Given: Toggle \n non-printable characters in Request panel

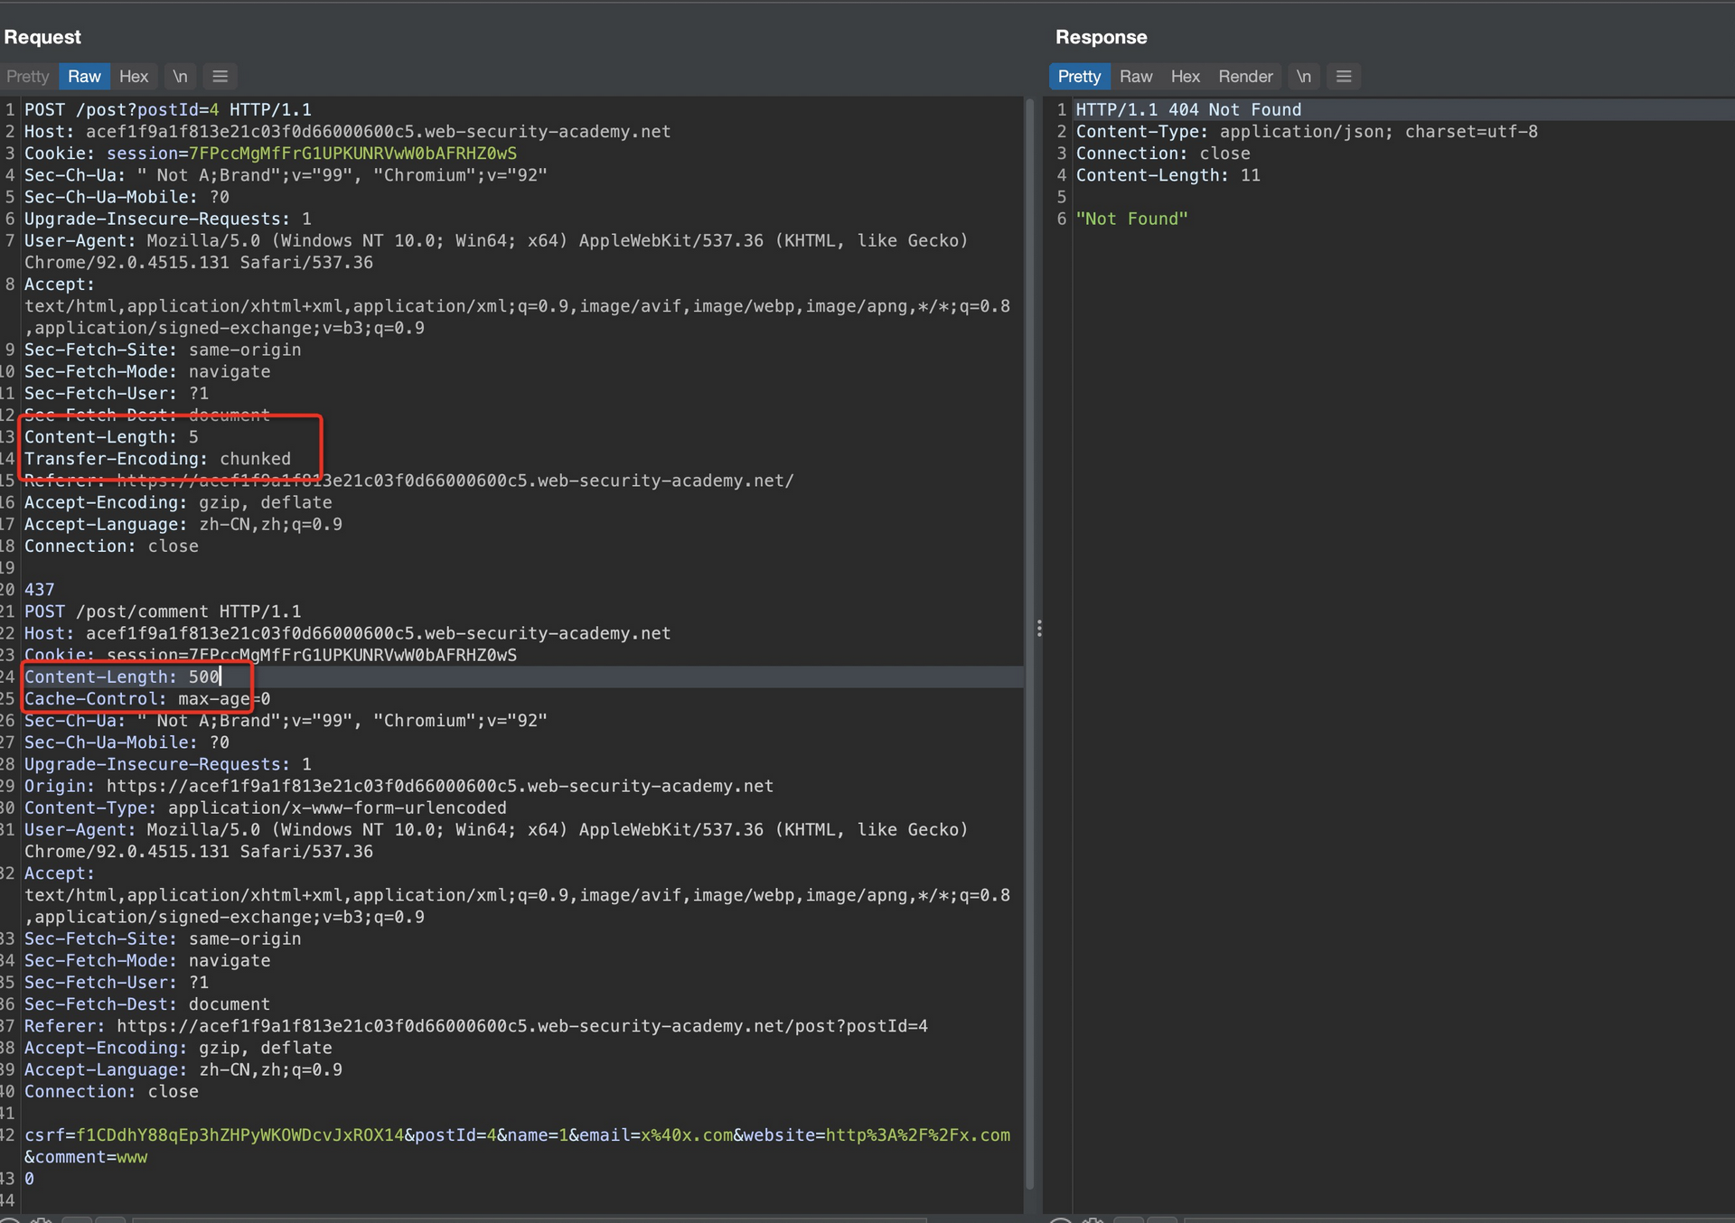Looking at the screenshot, I should click(180, 77).
